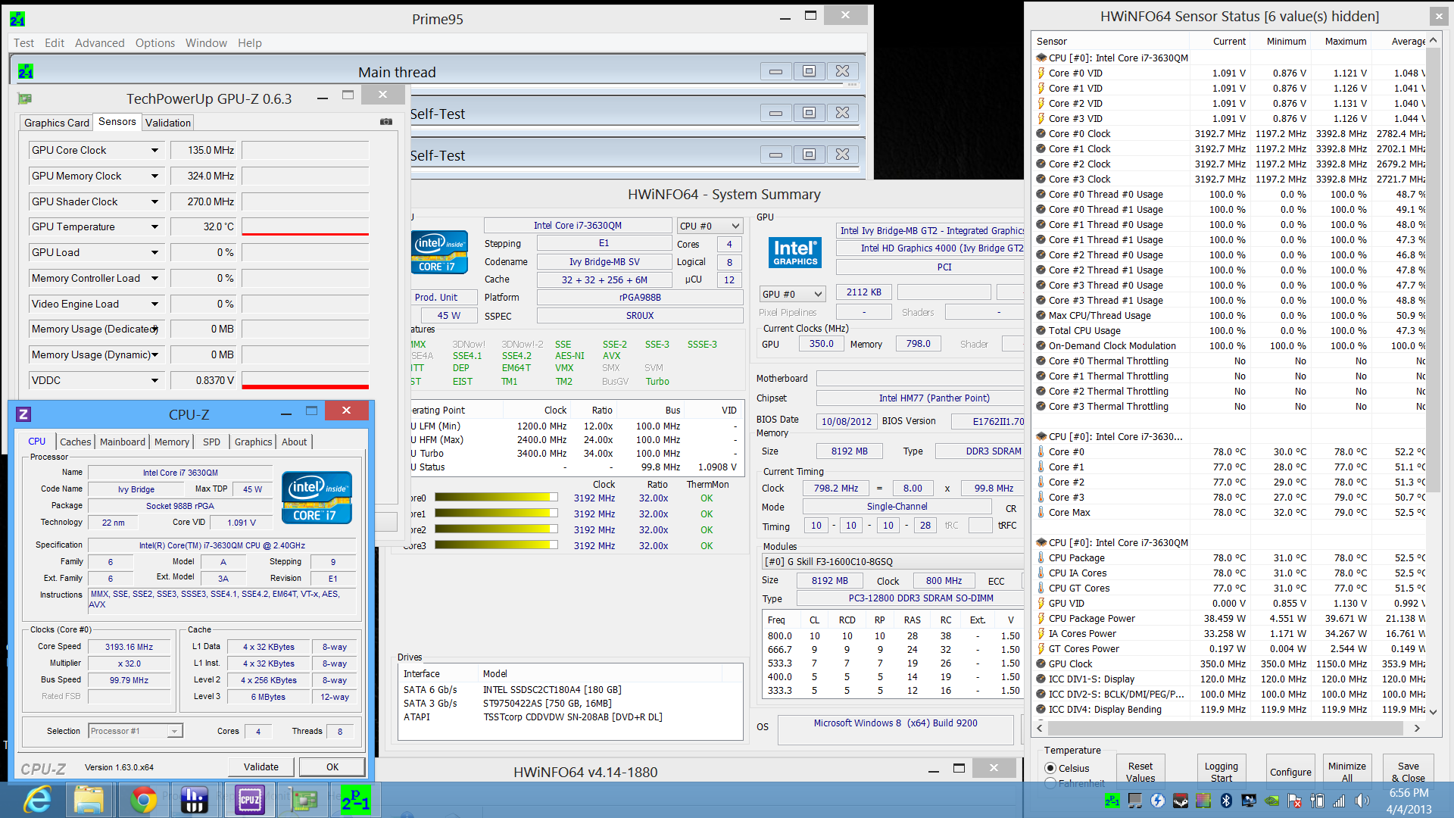Image resolution: width=1454 pixels, height=818 pixels.
Task: Click the battery power tray icon
Action: pos(1318,801)
